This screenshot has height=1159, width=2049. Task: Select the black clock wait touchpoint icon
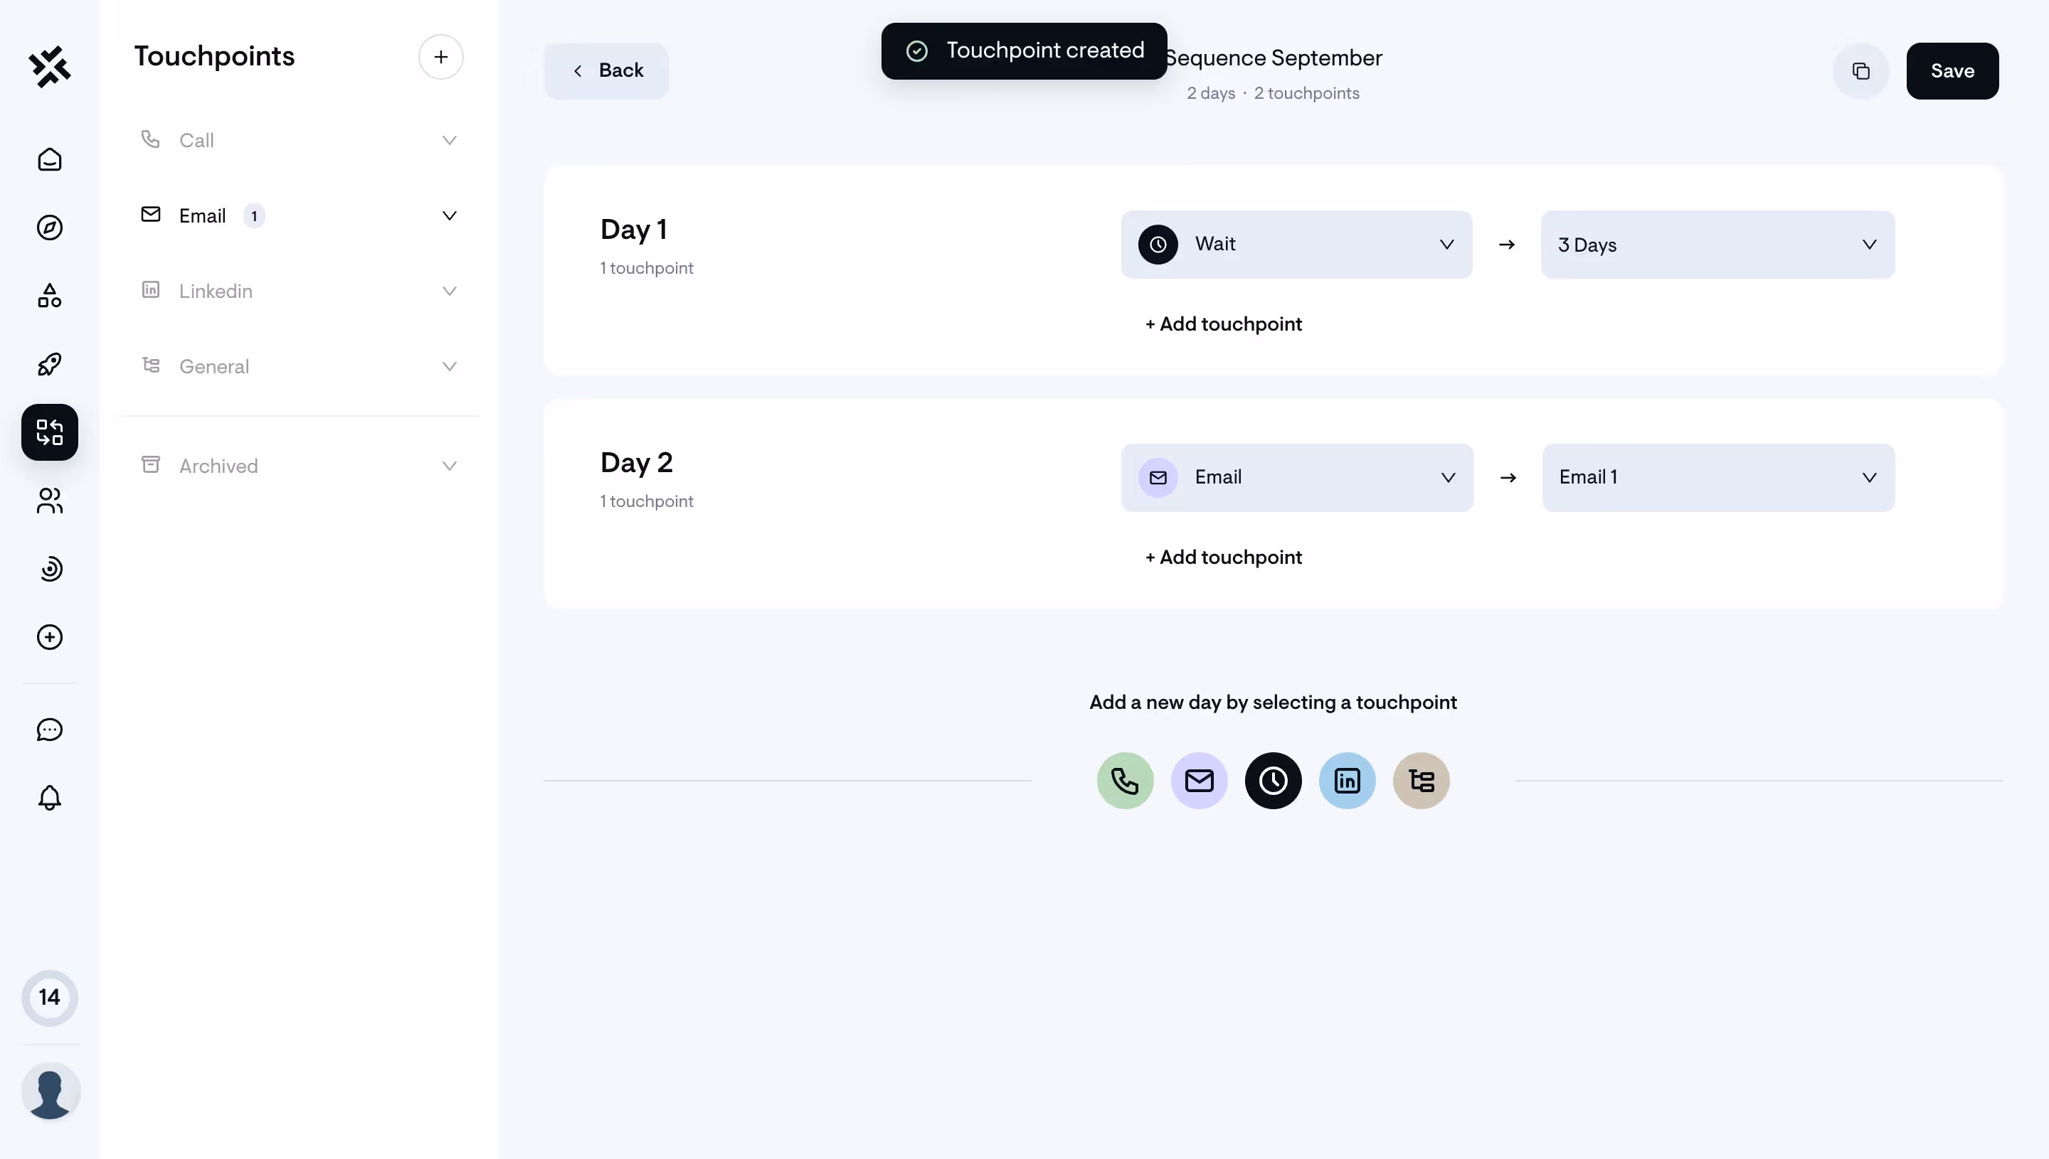click(1273, 781)
